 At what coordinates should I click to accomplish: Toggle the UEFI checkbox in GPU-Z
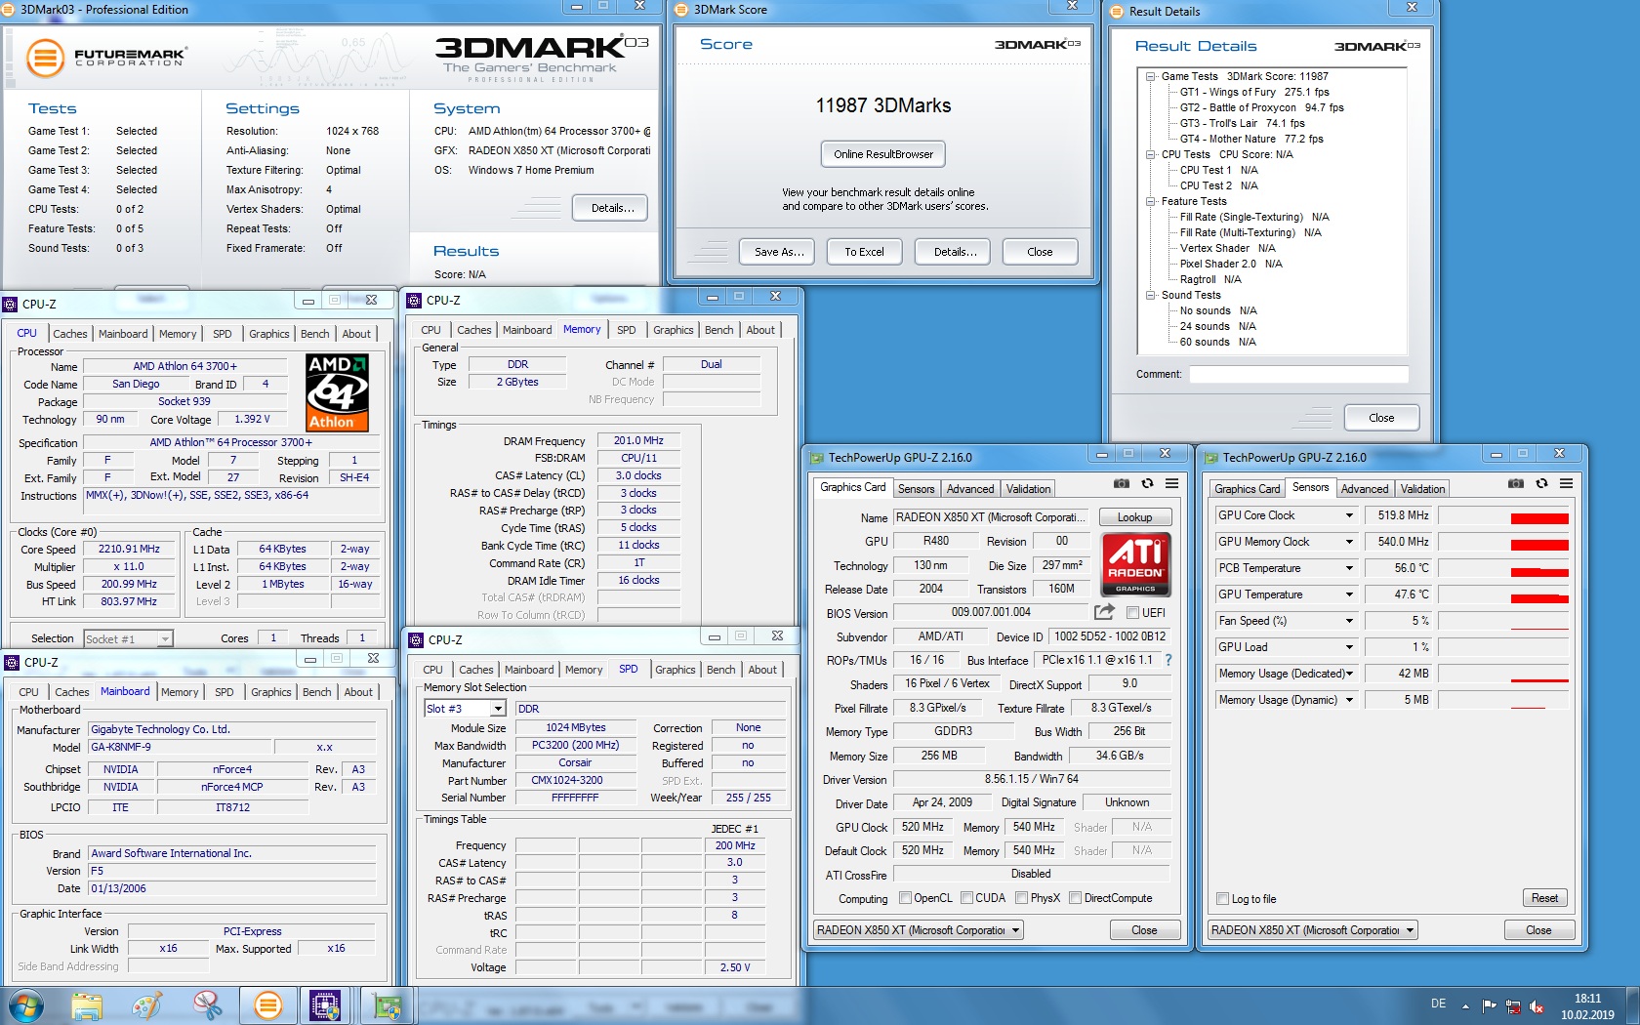click(x=1132, y=613)
